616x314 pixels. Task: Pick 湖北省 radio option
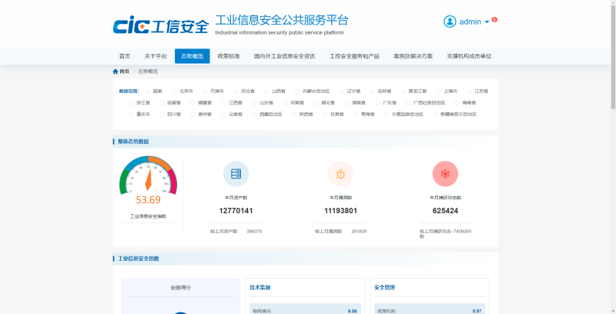316,103
